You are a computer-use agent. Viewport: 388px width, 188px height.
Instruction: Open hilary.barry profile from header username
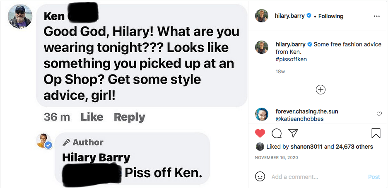click(x=289, y=16)
